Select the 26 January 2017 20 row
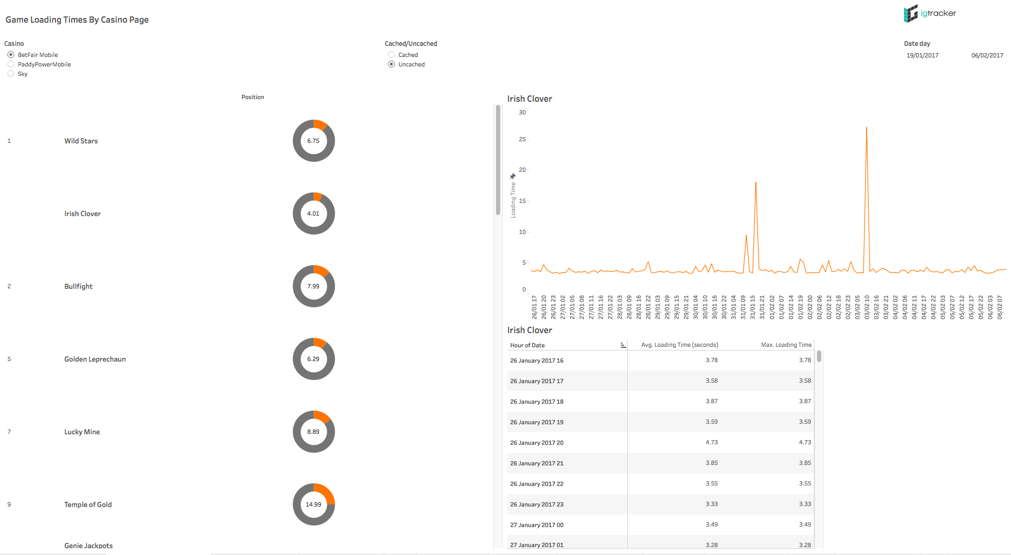Viewport: 1011px width, 555px height. [537, 443]
